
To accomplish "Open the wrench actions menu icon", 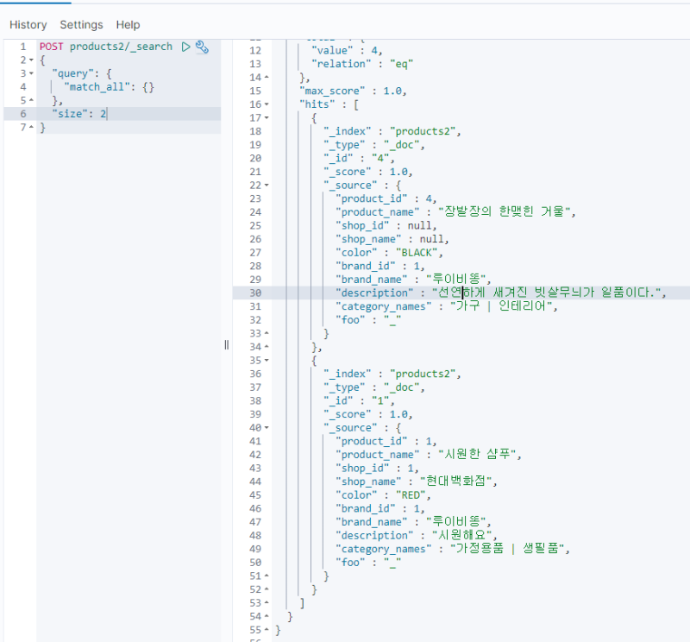I will click(203, 47).
